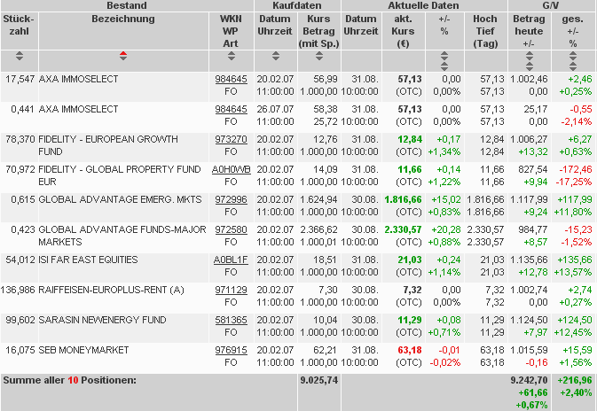Screen dimensions: 597x411
Task: Click current price 21,03 for ISI Far East
Action: pos(410,260)
